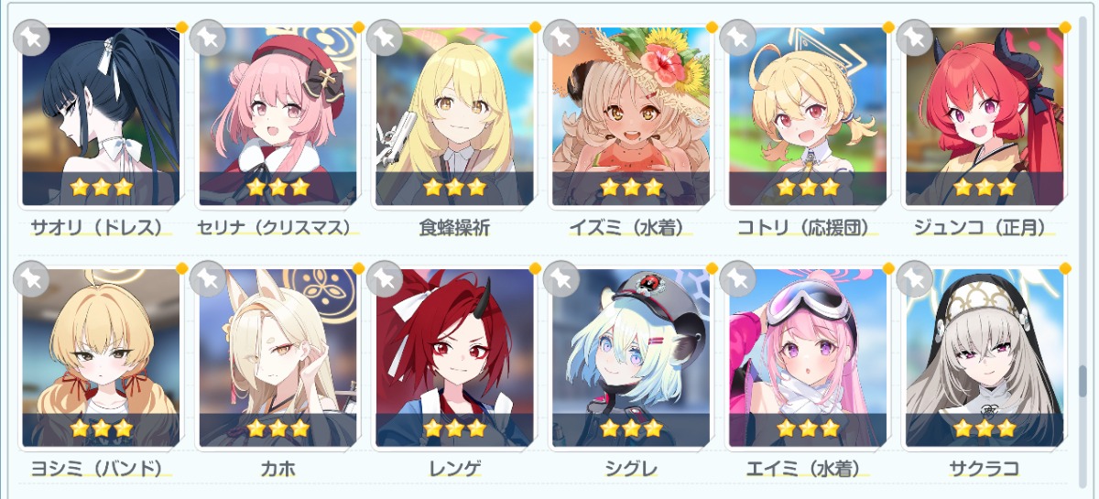Click the pin icon on コトリ（応援団）card

pos(737,38)
